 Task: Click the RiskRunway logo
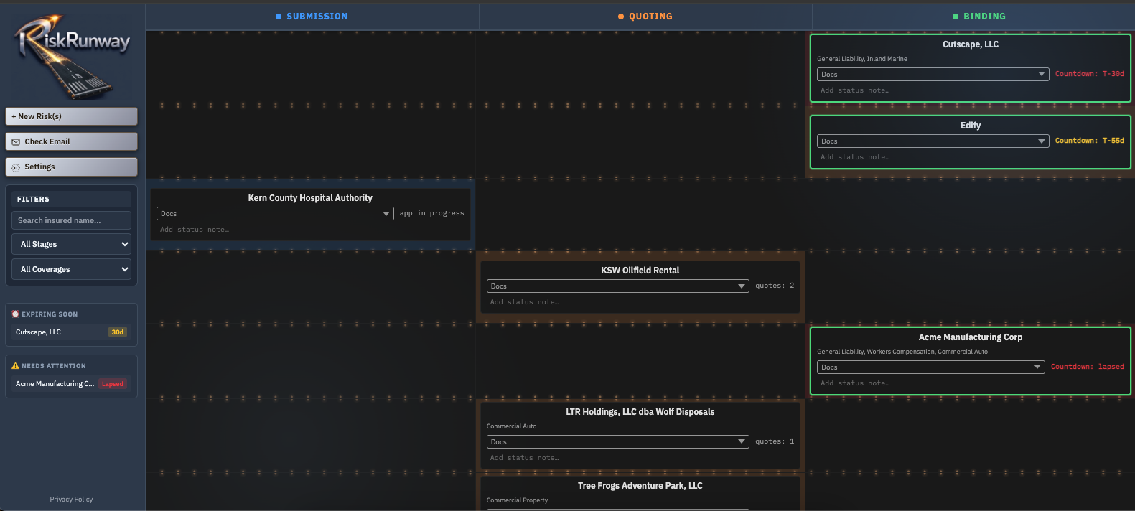(72, 56)
